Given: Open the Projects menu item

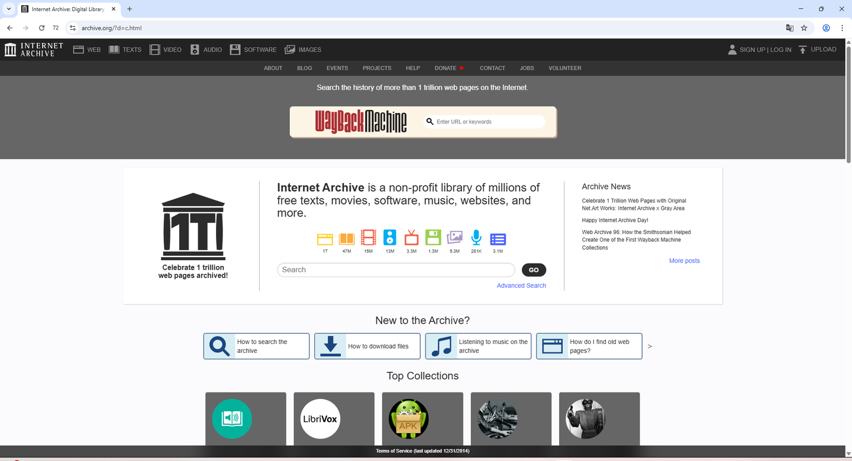Looking at the screenshot, I should point(377,68).
